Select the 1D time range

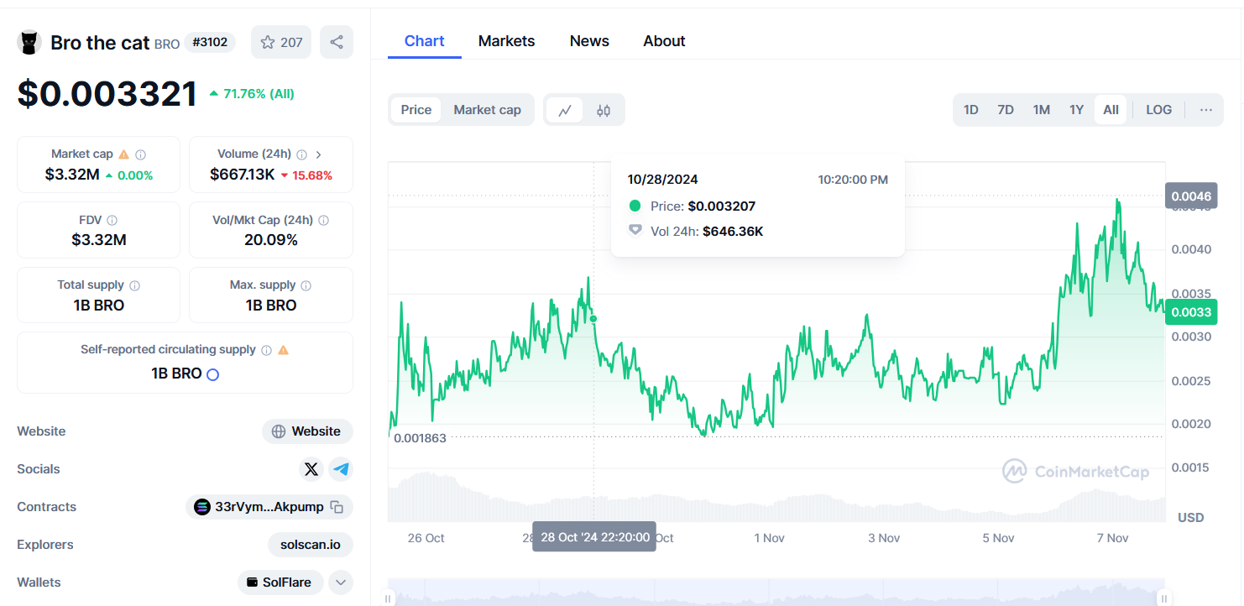pyautogui.click(x=971, y=110)
